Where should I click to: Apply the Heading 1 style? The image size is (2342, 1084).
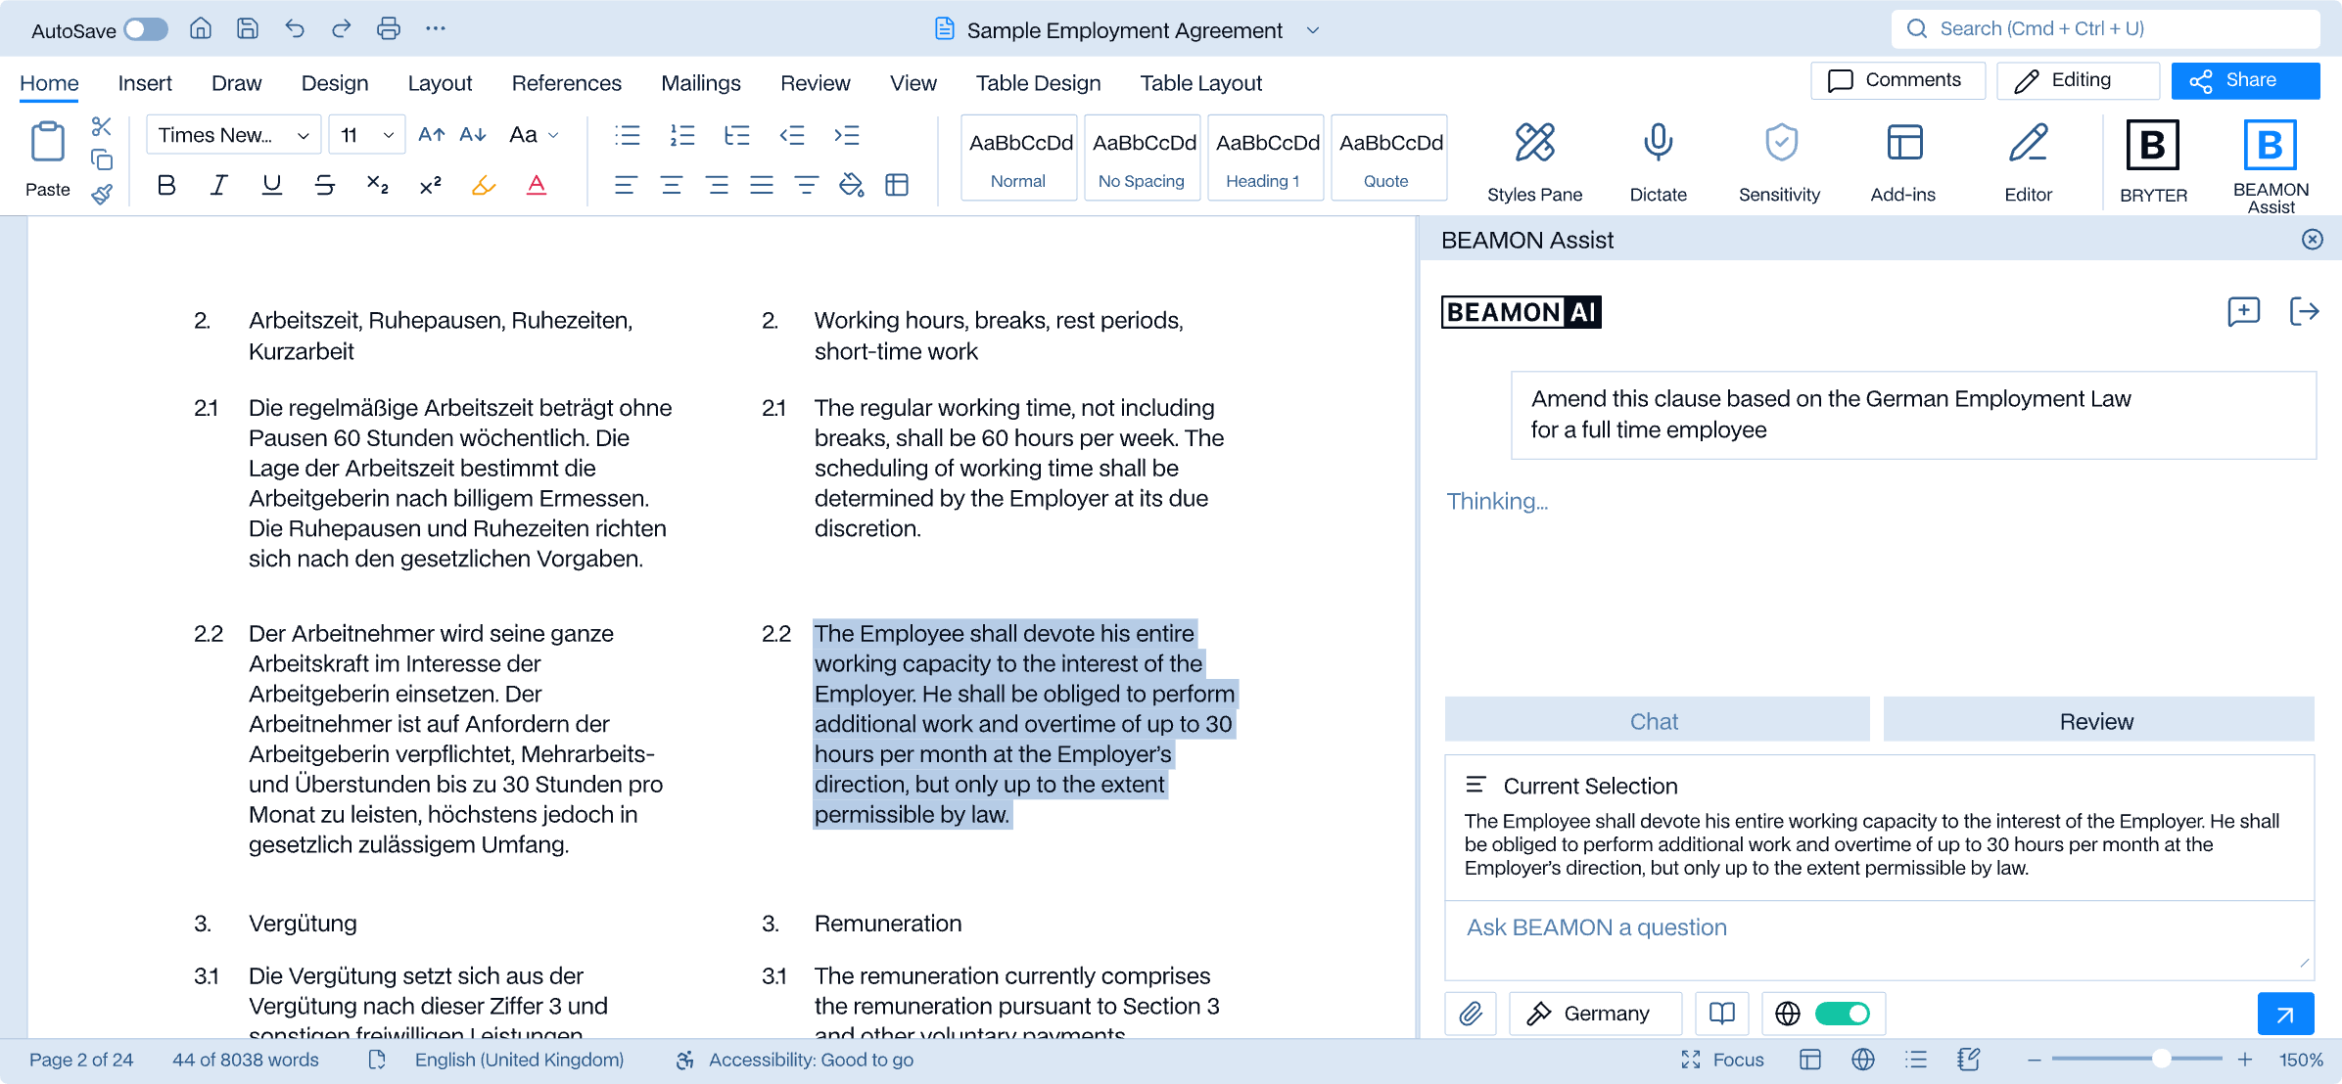click(x=1265, y=158)
